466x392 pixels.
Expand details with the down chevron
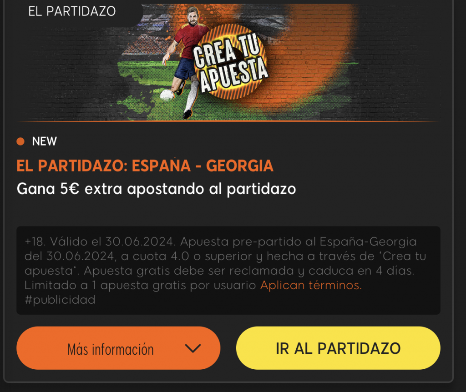point(192,348)
